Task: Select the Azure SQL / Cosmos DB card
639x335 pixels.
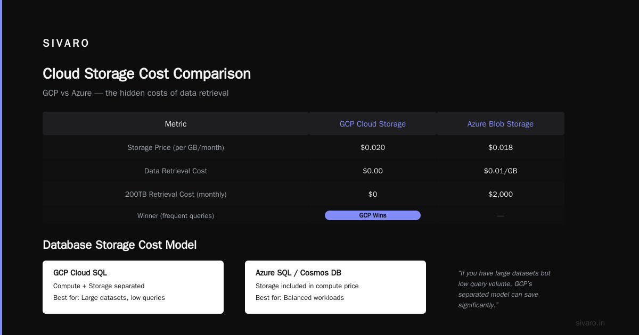Action: (335, 287)
